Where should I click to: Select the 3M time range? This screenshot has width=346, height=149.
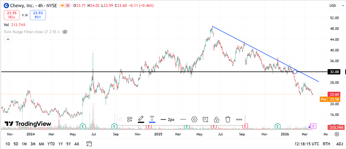tap(33, 144)
